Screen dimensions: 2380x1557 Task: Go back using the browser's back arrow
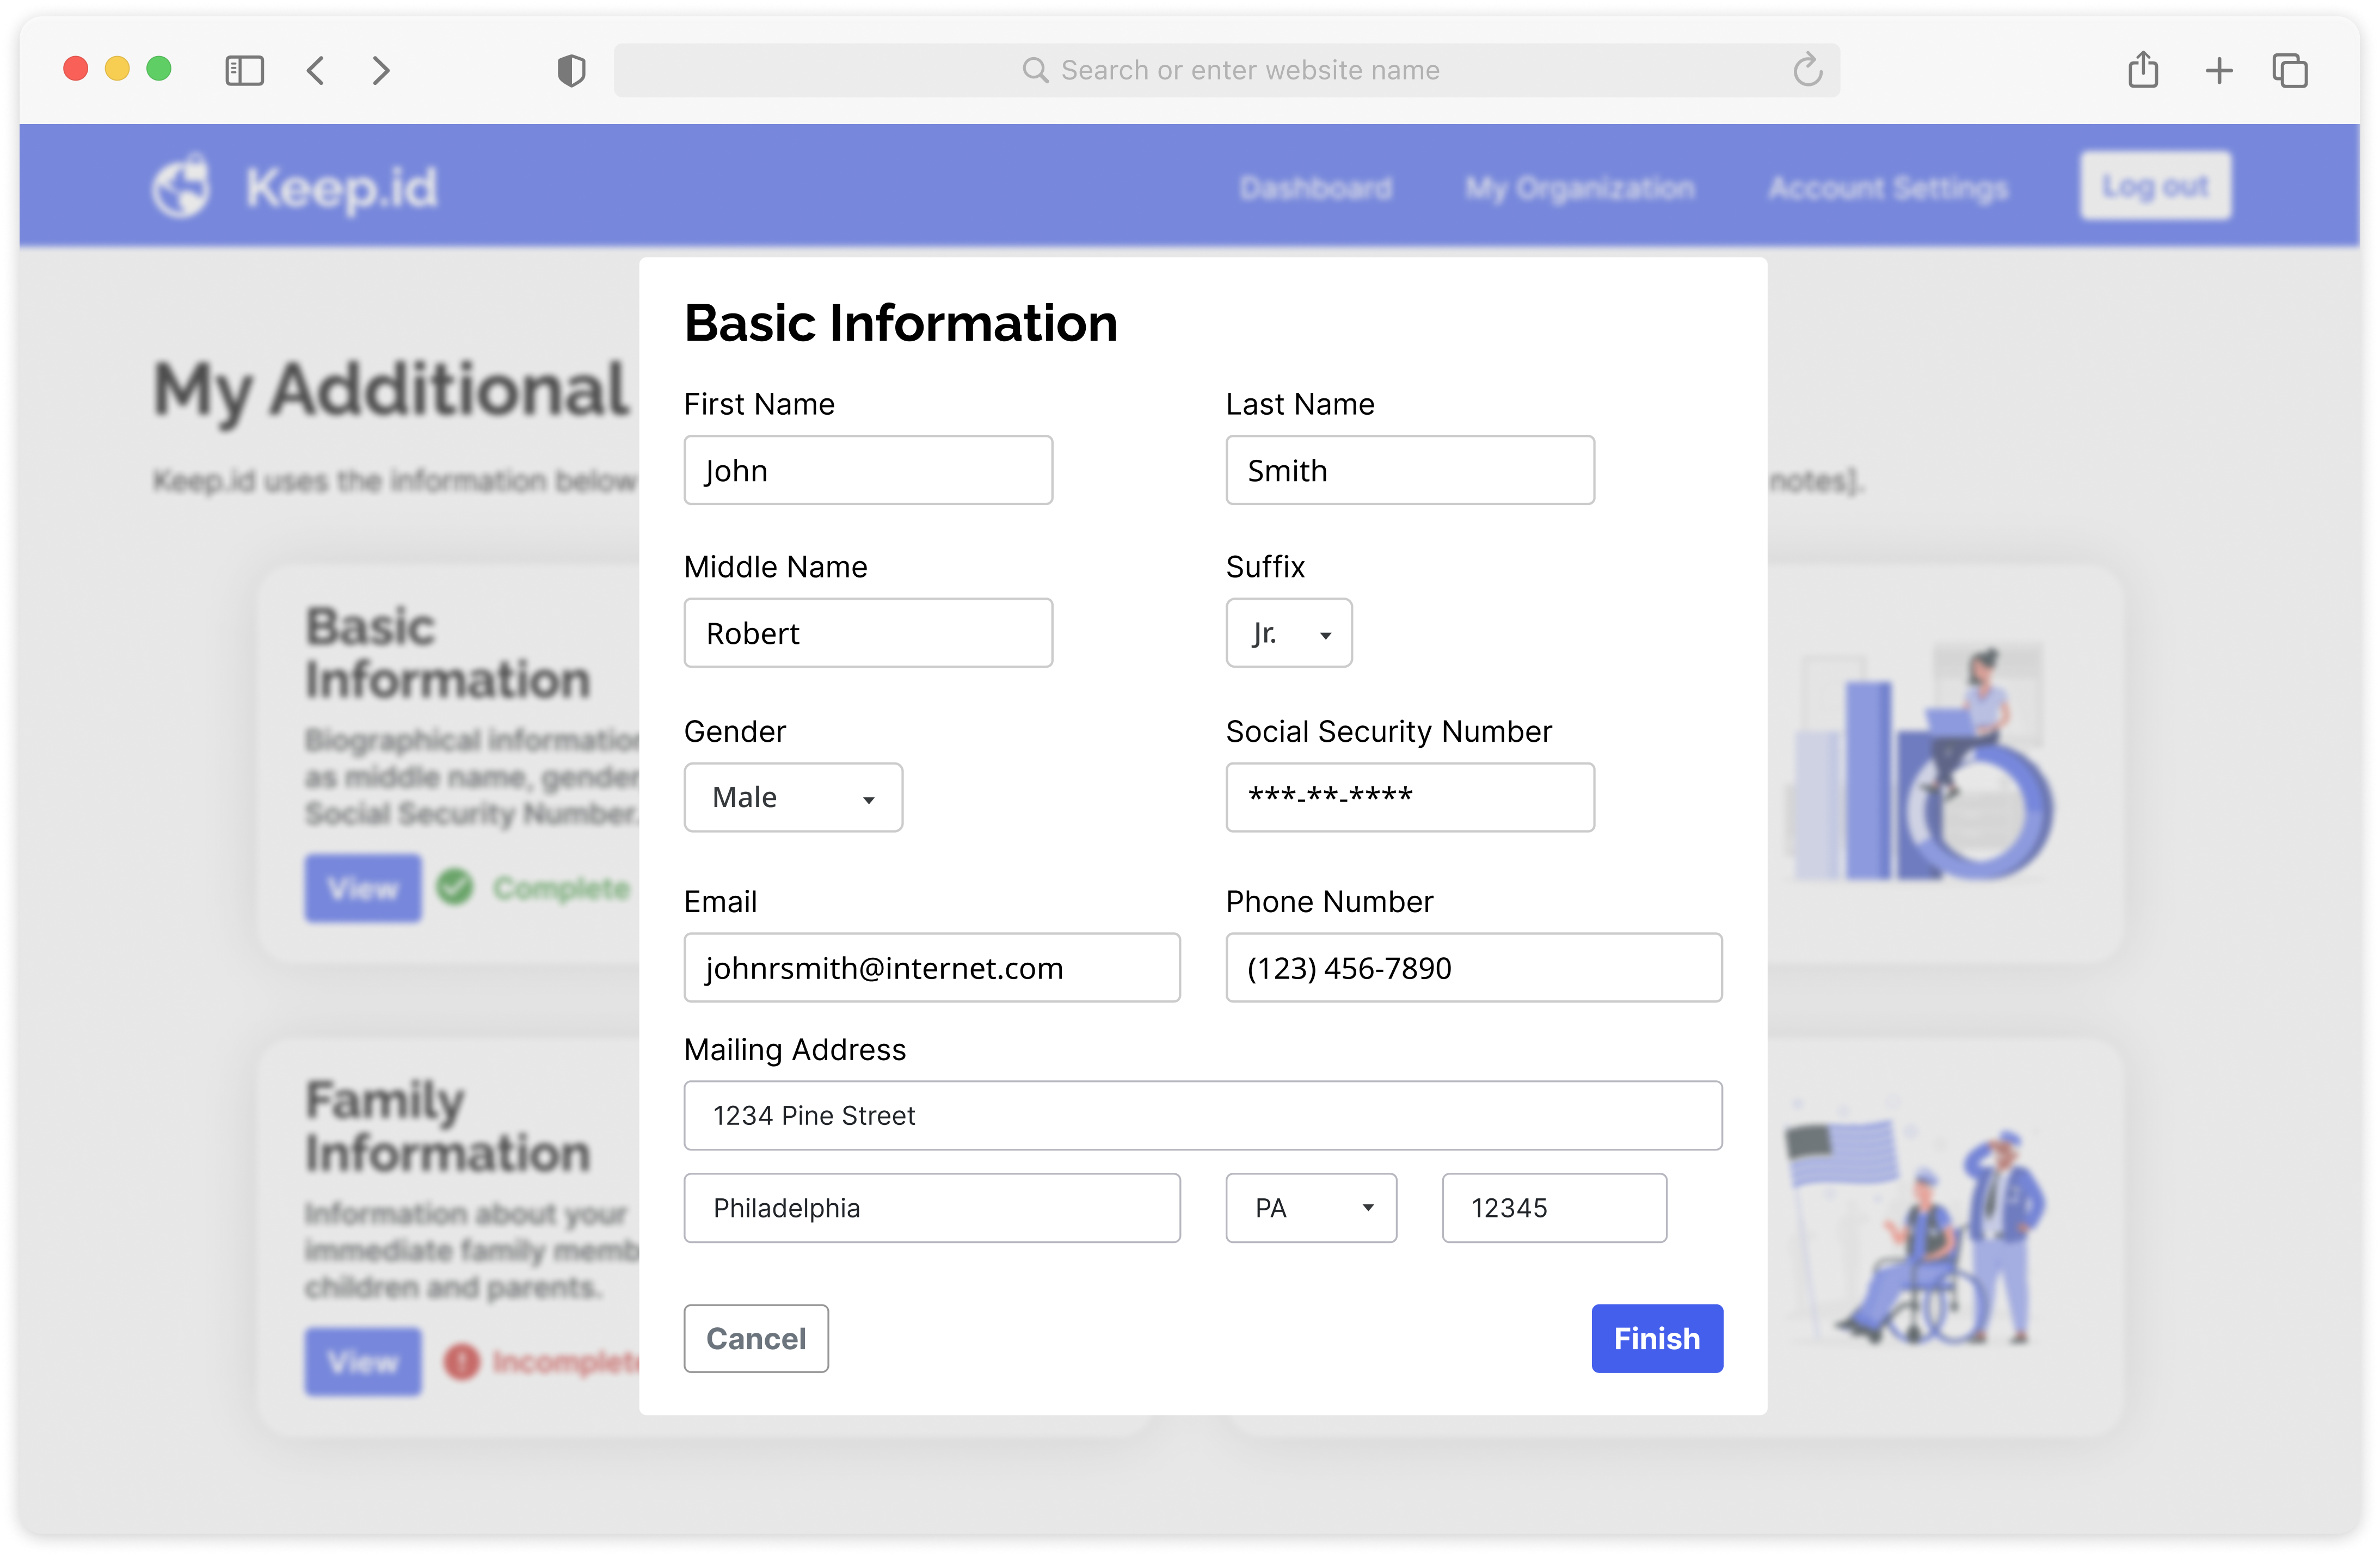(316, 70)
